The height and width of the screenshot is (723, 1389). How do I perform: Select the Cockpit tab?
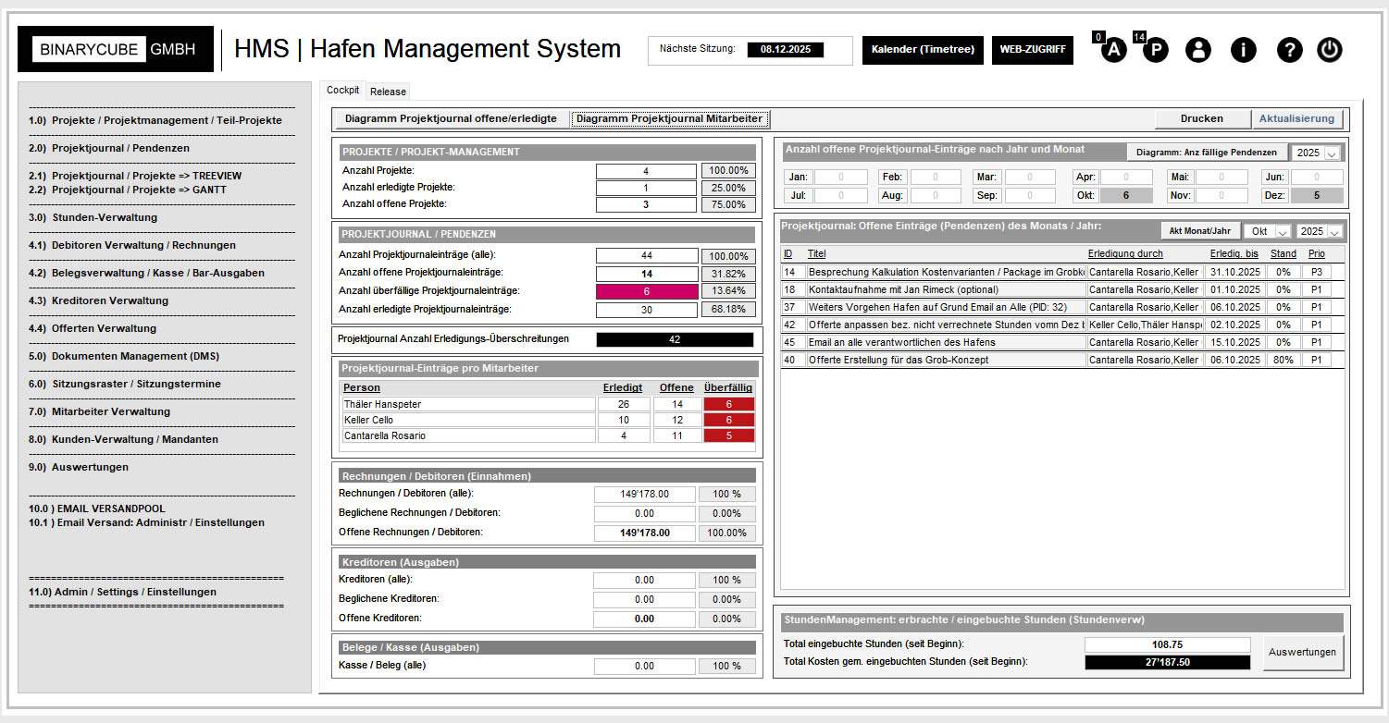[x=342, y=90]
